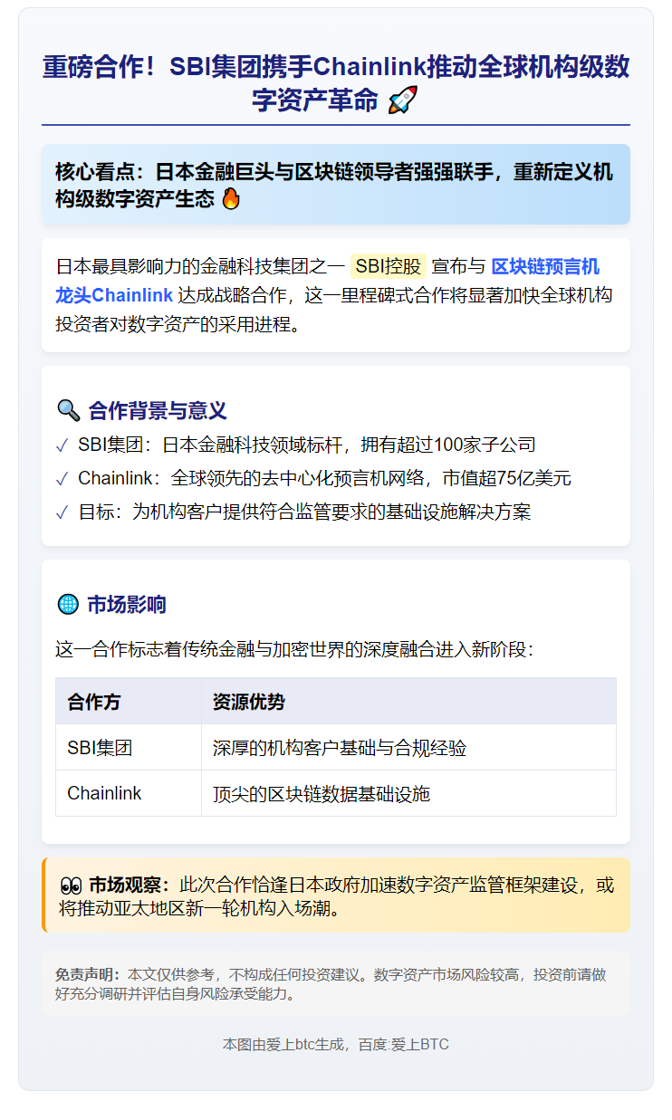Click the checkmark before the 目标 bullet

pos(62,512)
